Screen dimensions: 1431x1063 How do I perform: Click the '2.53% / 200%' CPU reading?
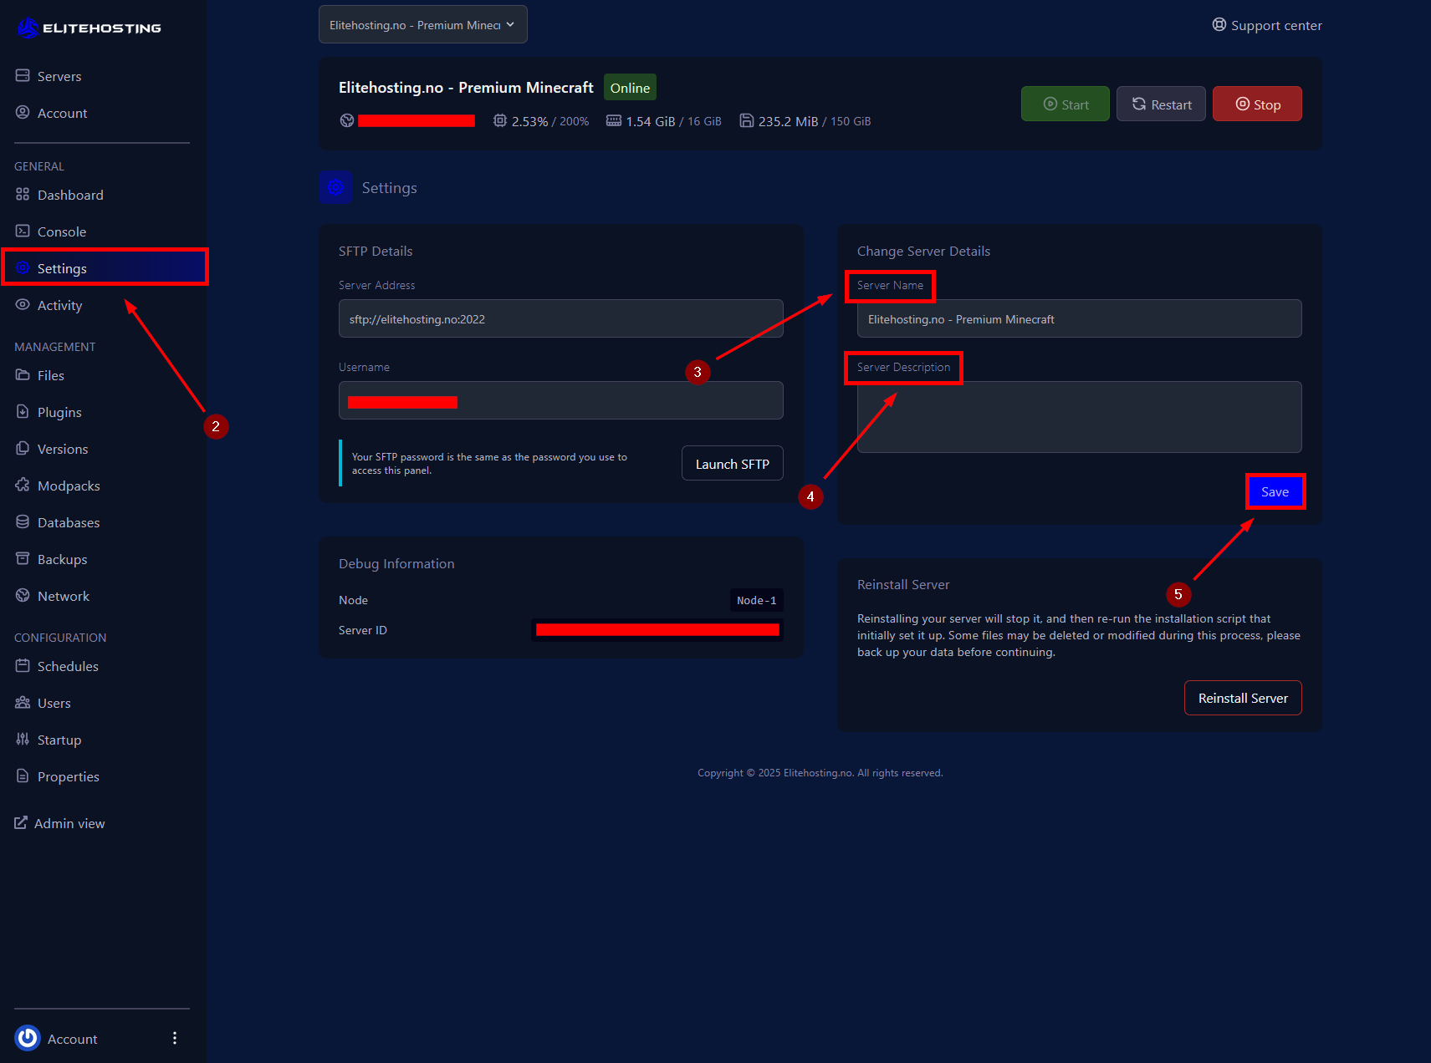(550, 121)
